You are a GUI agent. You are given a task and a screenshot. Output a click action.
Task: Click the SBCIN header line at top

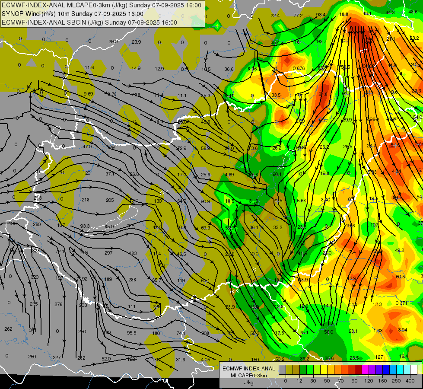[x=89, y=22]
